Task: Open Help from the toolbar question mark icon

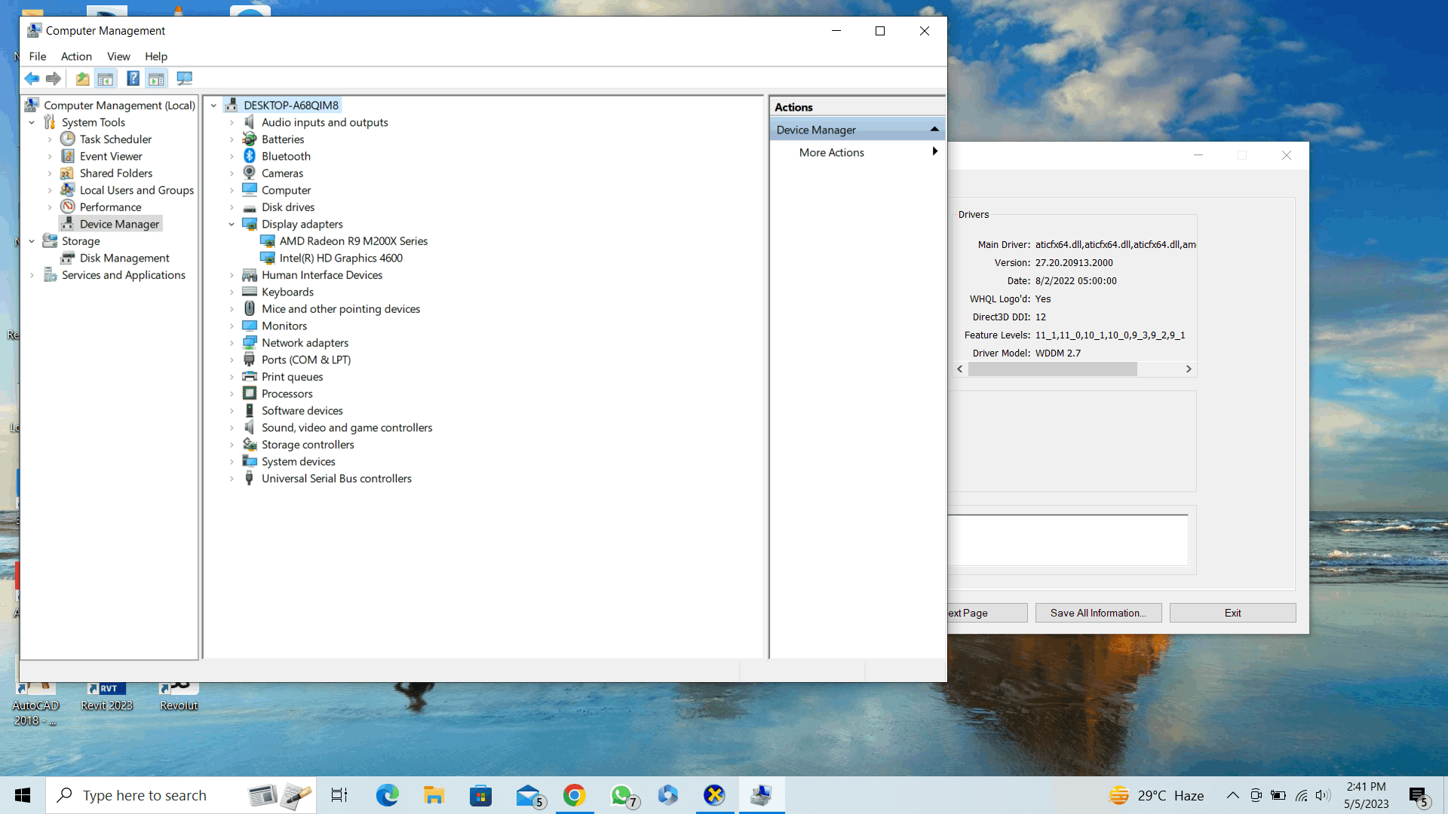Action: 133,78
